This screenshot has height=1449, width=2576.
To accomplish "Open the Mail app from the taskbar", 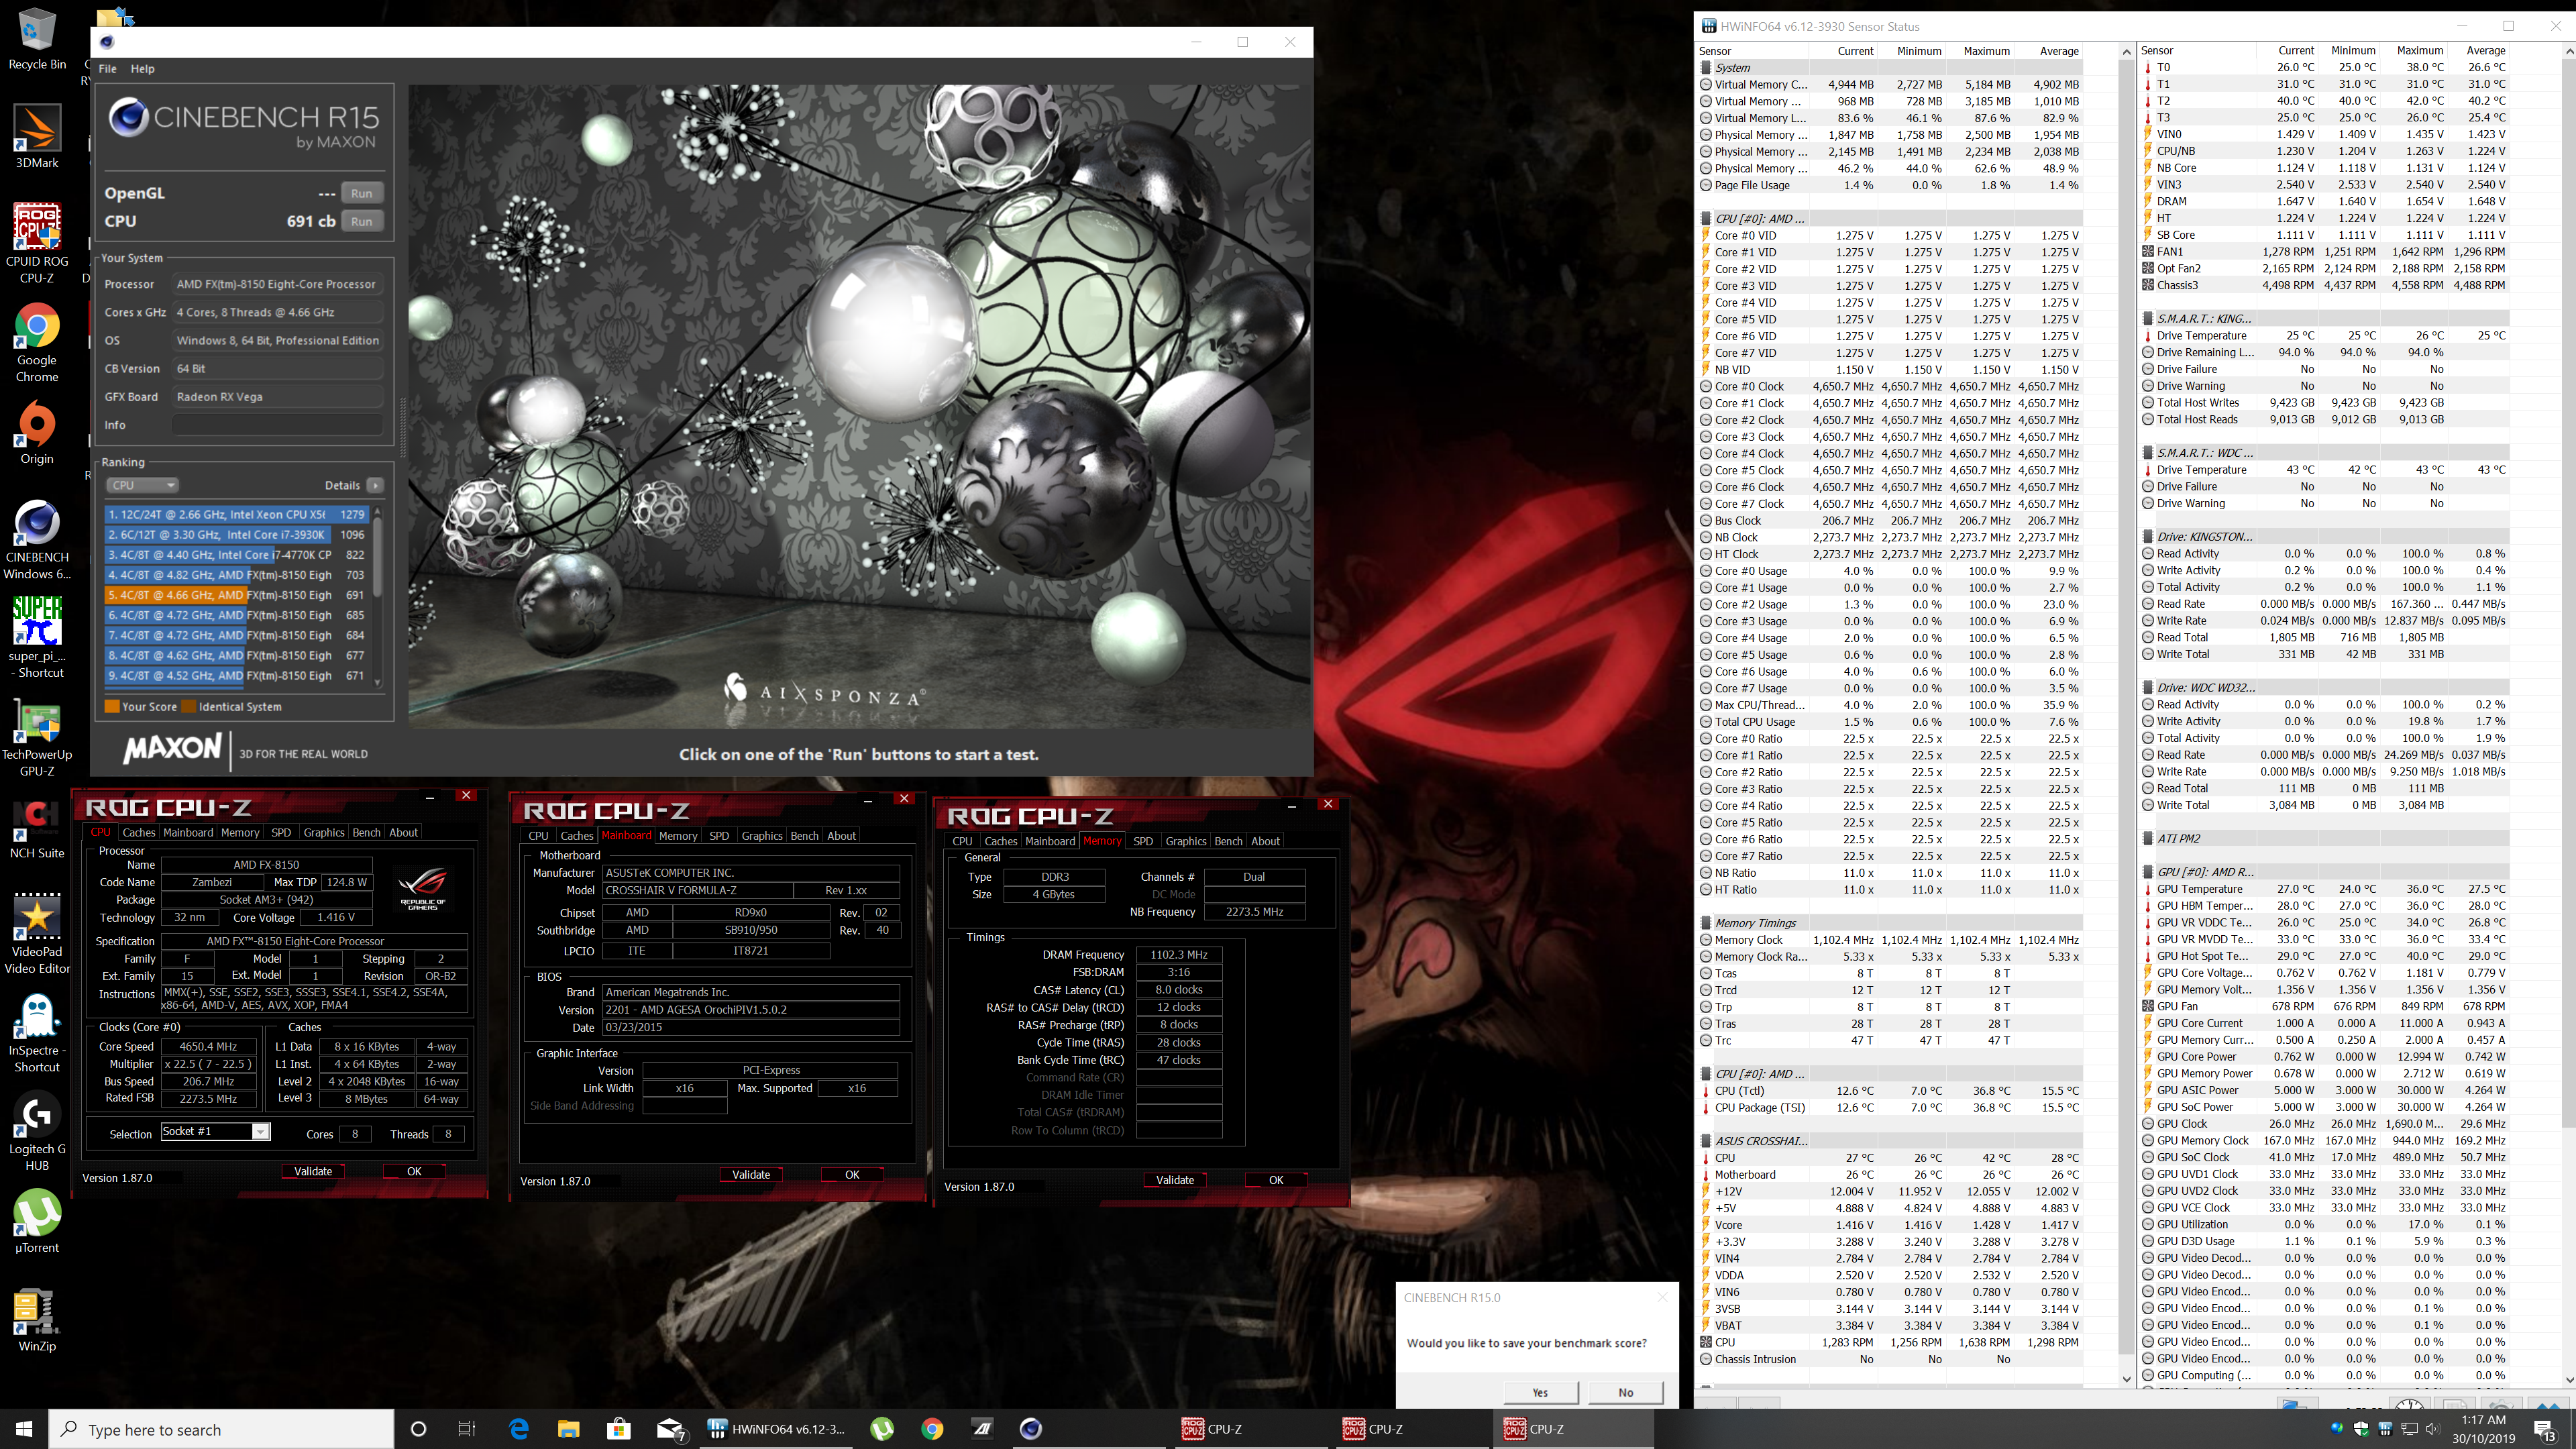I will click(670, 1429).
